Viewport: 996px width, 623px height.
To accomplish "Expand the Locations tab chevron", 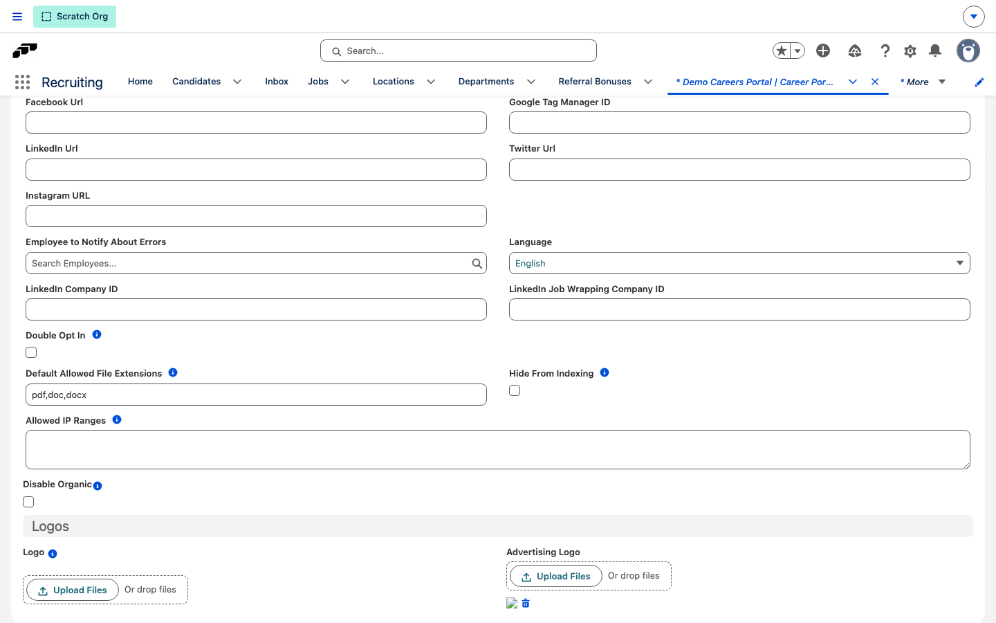I will pyautogui.click(x=431, y=82).
